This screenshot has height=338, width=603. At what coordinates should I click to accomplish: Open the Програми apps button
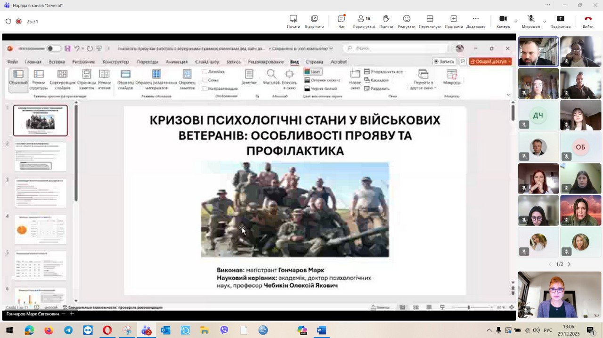click(453, 21)
